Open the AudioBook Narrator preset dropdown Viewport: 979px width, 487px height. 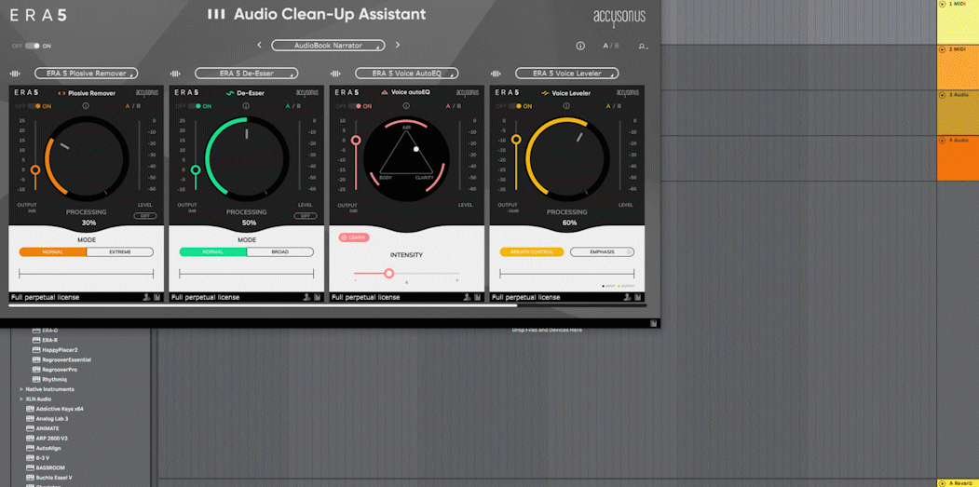click(329, 46)
